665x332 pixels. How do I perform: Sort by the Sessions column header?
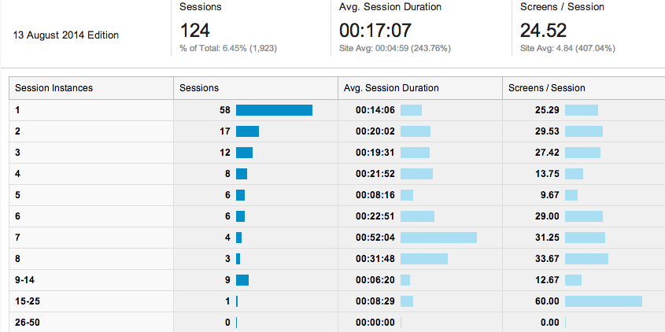coord(256,88)
